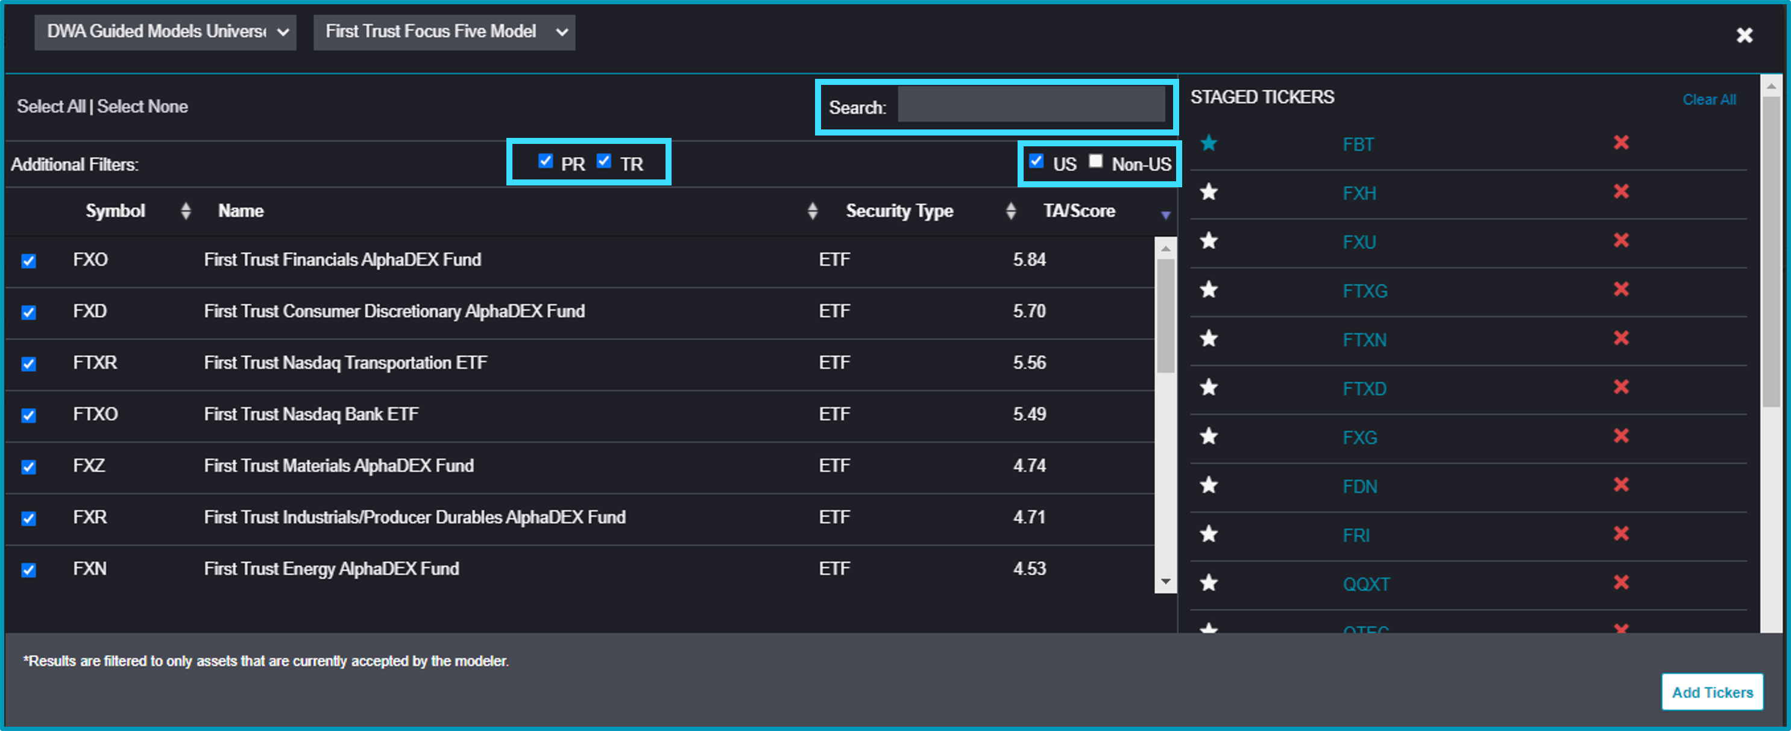
Task: Sort the table by Name column
Action: 813,211
